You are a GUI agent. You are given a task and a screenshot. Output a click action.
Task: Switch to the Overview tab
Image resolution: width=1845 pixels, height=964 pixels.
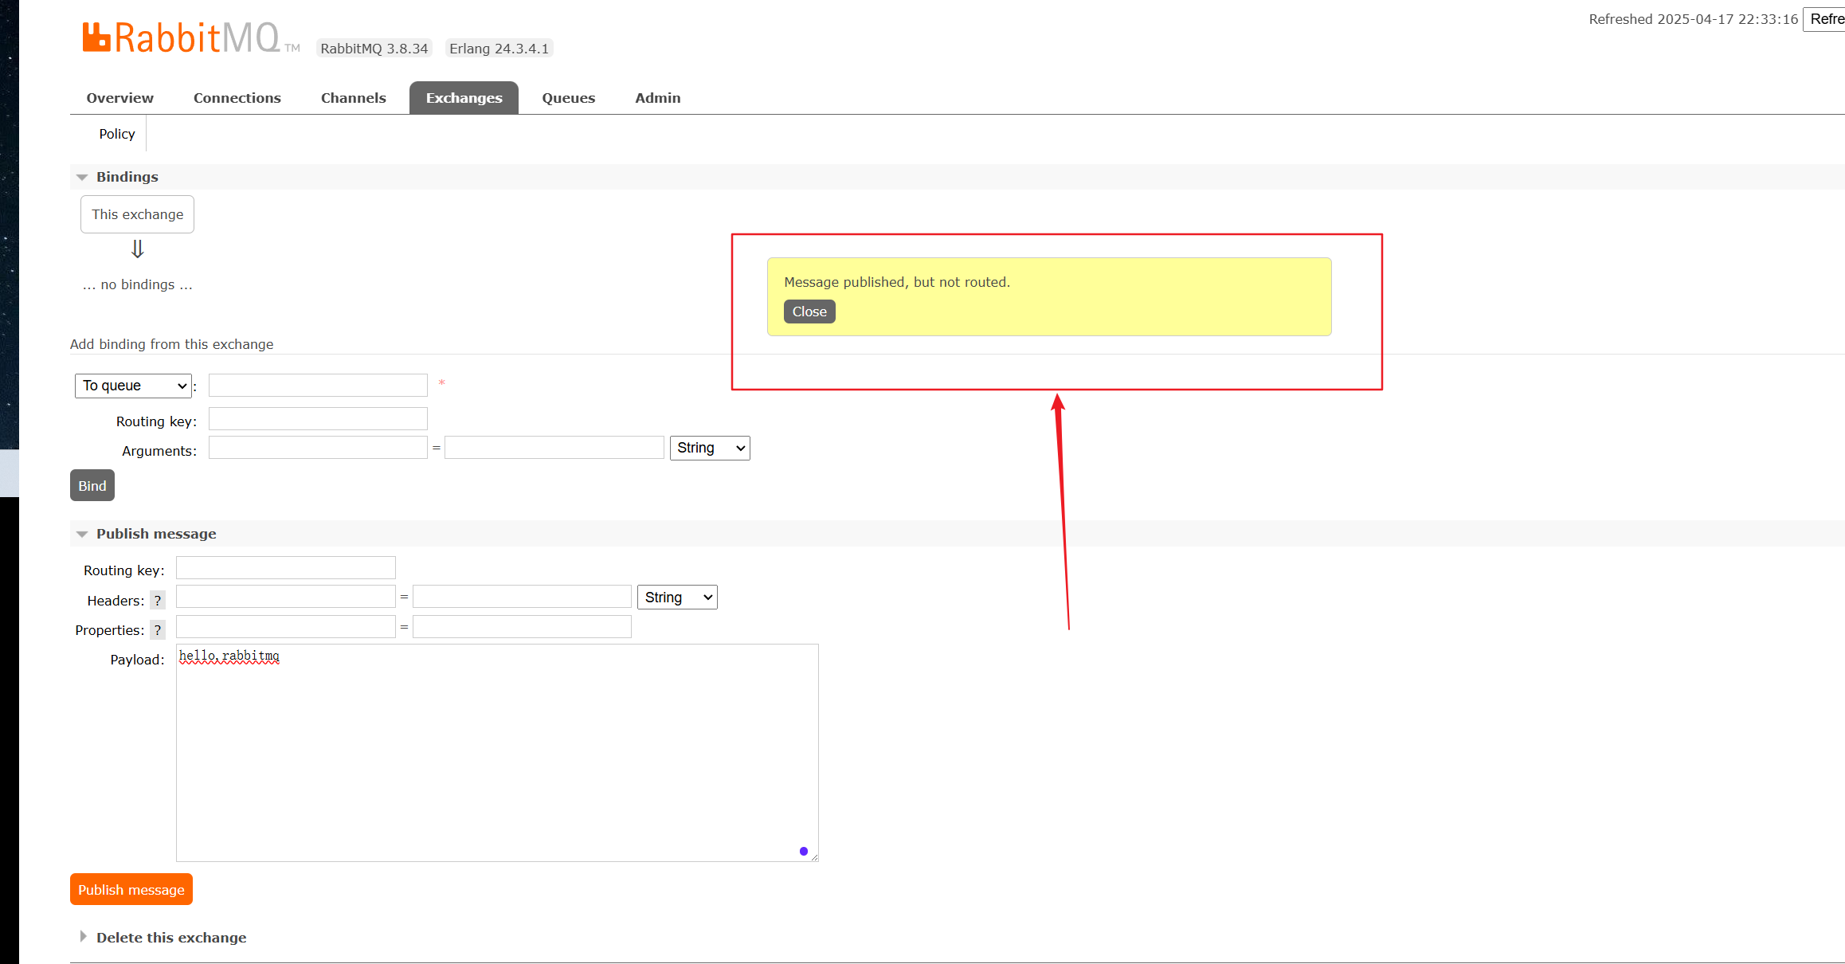click(x=119, y=98)
